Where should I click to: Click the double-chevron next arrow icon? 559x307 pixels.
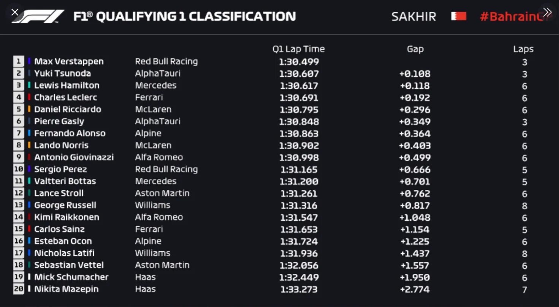547,12
